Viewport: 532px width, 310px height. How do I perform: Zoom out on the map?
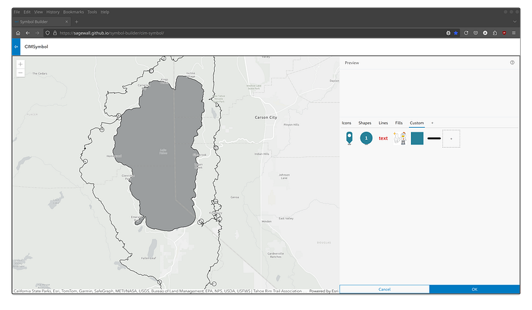tap(21, 73)
